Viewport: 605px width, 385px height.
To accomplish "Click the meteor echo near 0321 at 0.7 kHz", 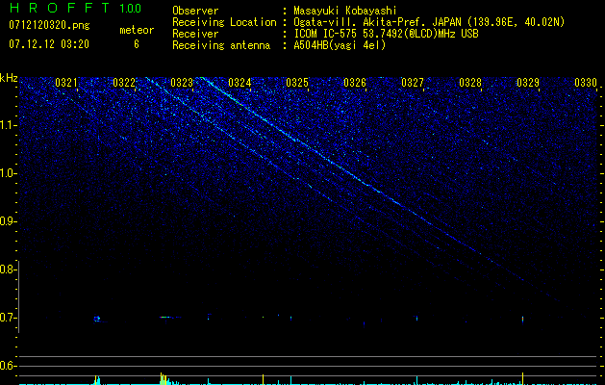I will pos(97,319).
